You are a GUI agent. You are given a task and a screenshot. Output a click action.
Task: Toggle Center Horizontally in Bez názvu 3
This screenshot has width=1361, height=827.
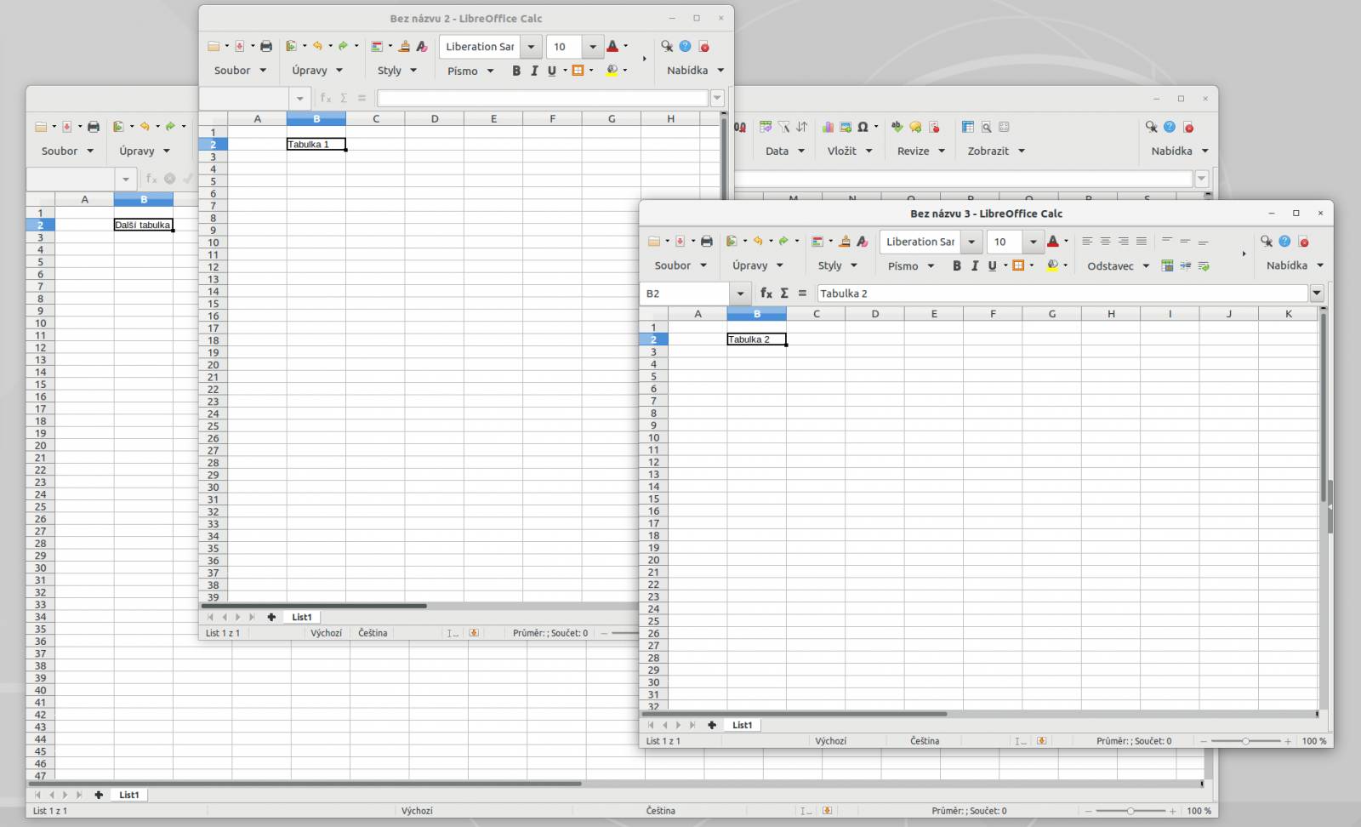point(1105,242)
